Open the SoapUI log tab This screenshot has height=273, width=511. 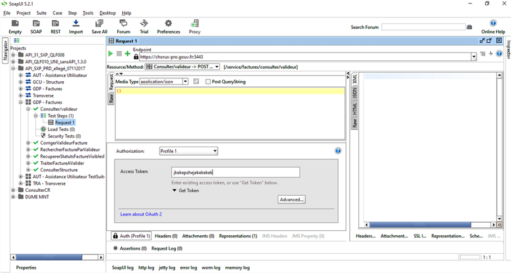click(122, 267)
